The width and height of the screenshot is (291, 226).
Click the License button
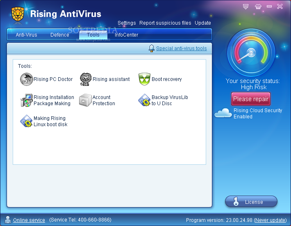coord(251,201)
